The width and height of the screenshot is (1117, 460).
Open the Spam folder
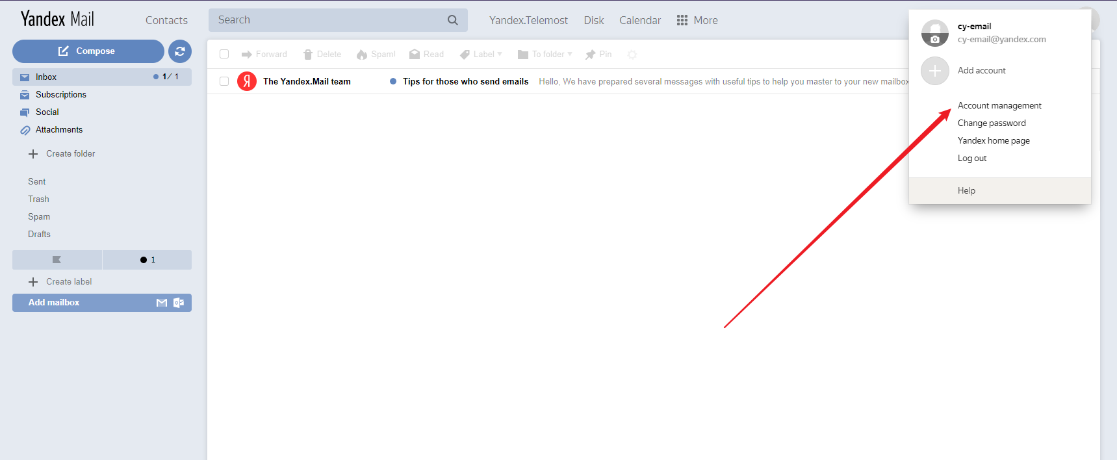click(x=39, y=216)
